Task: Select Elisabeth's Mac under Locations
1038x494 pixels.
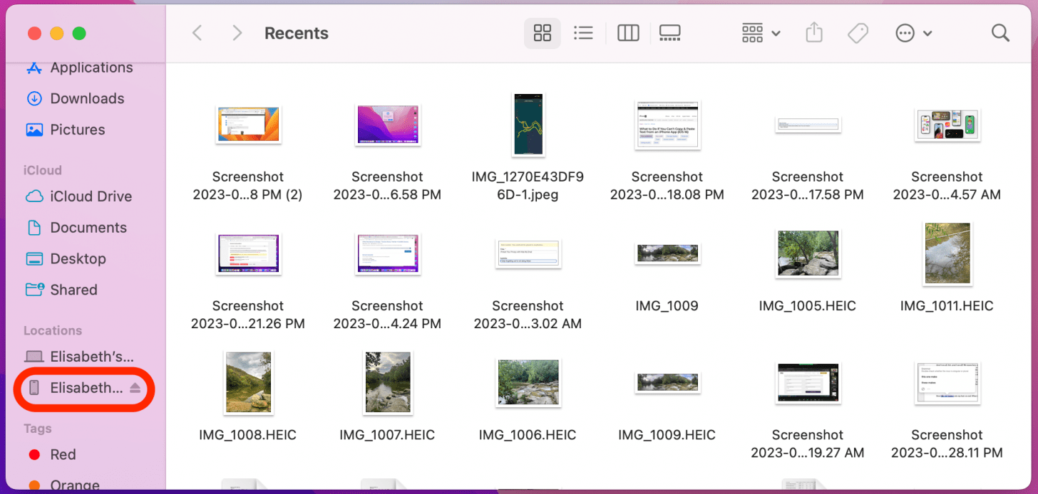Action: (x=91, y=357)
